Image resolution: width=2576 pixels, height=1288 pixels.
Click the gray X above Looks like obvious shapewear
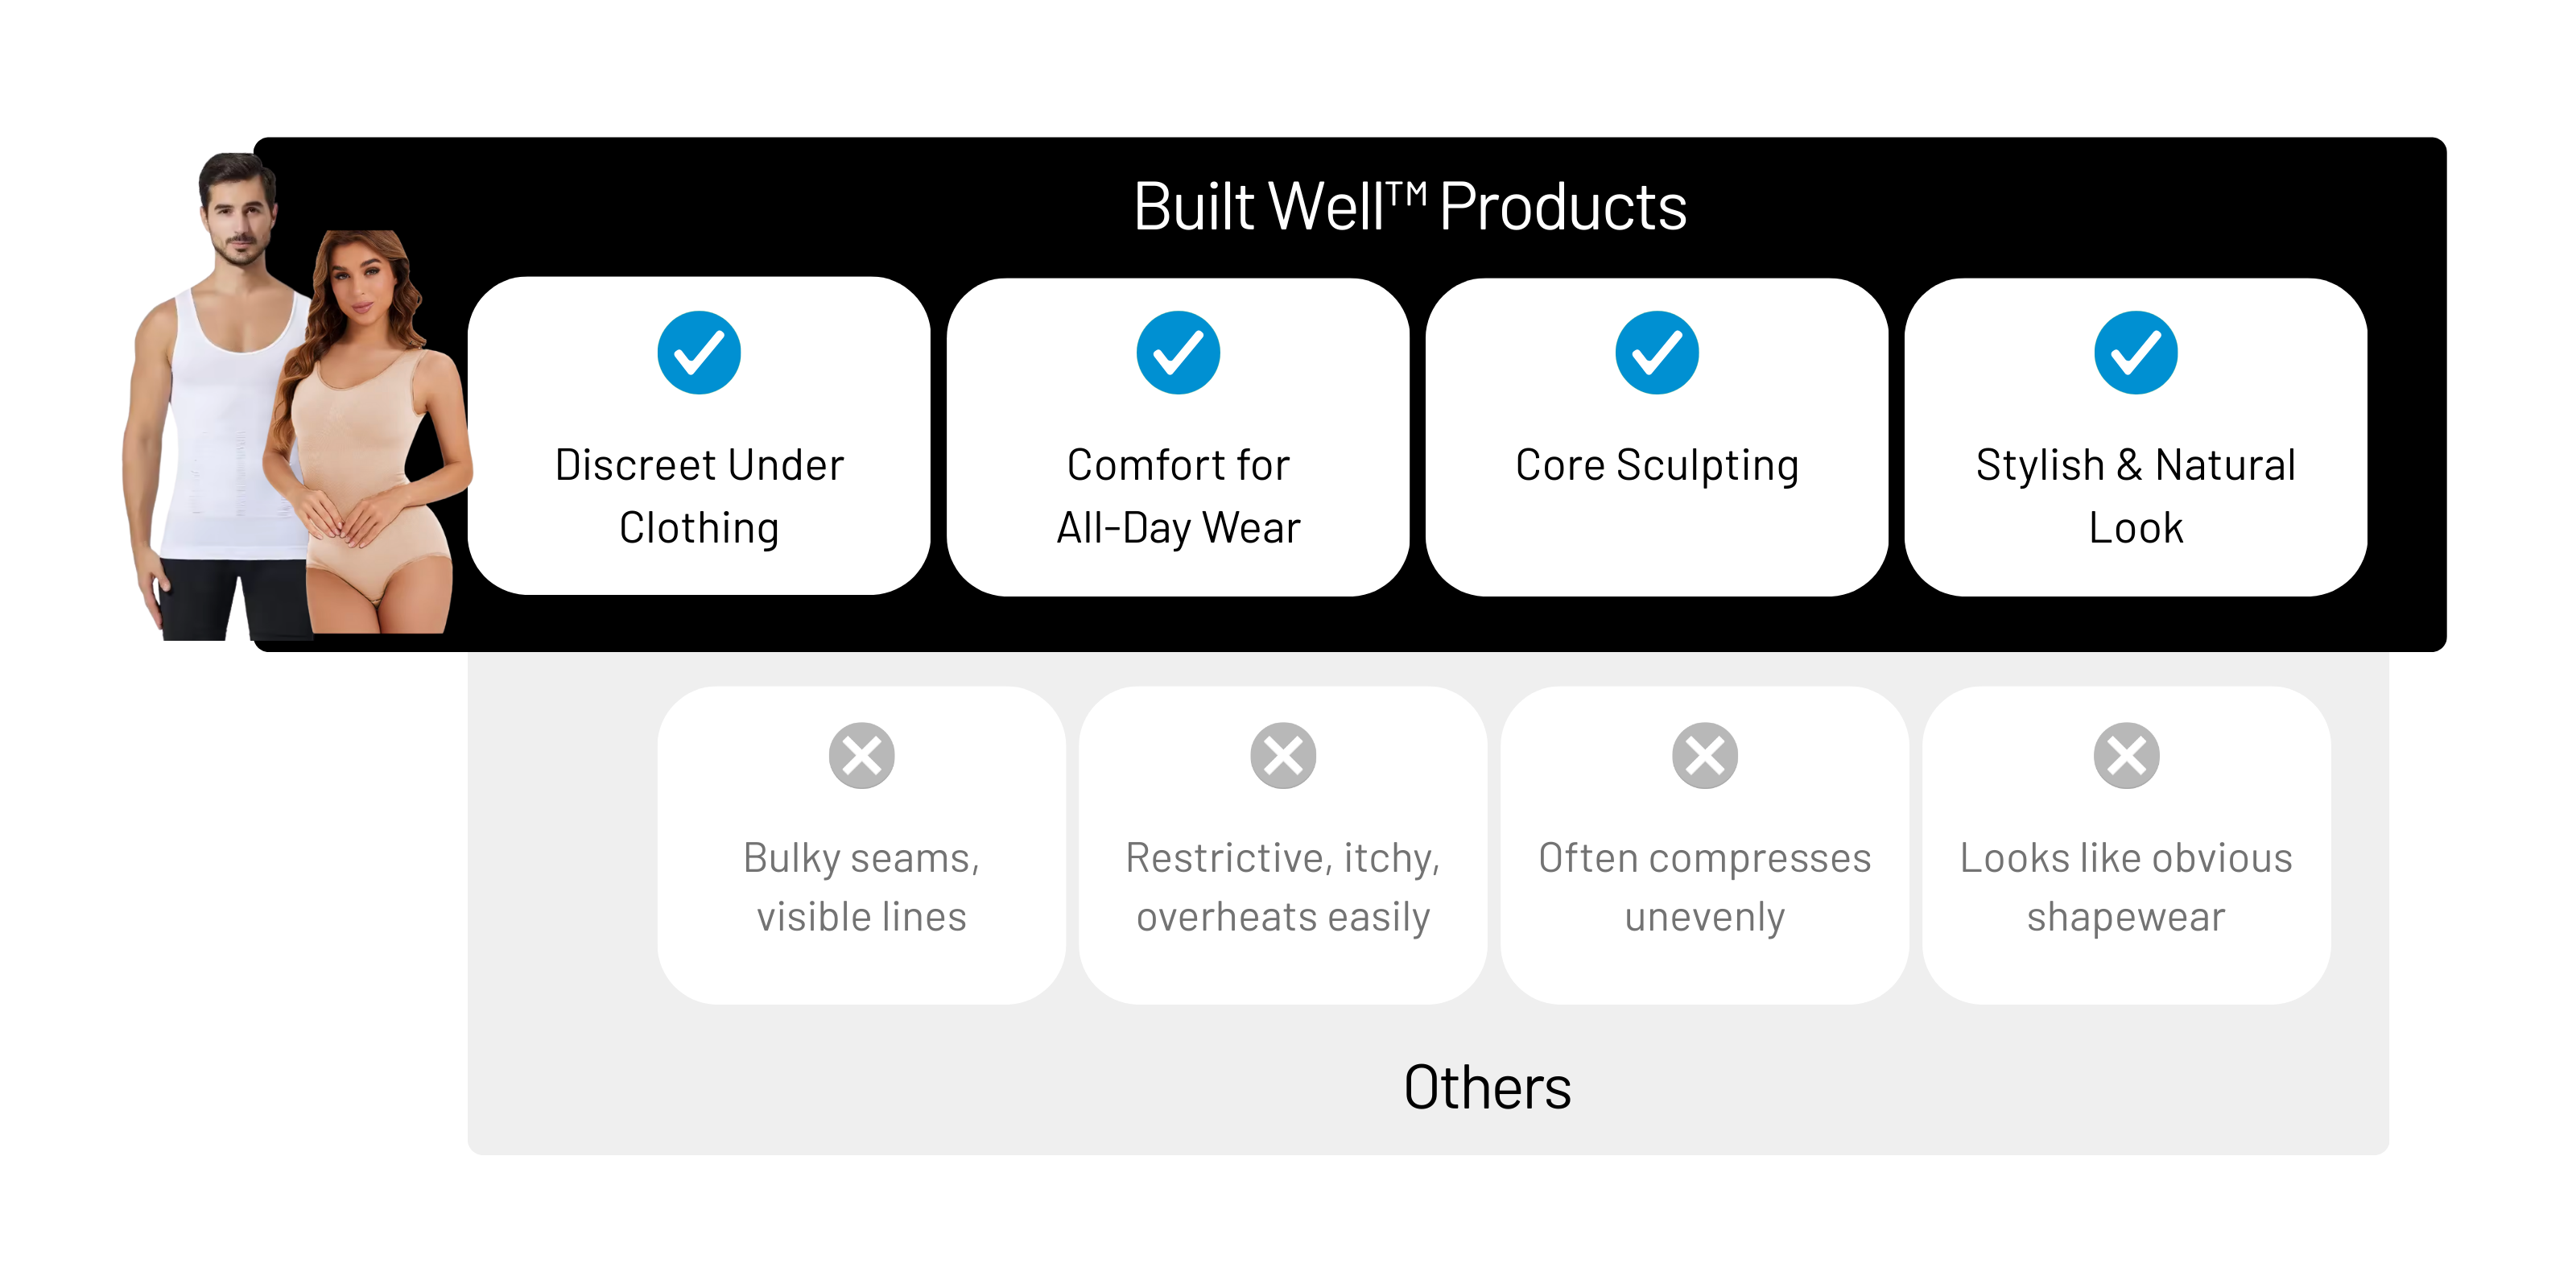pos(2126,756)
